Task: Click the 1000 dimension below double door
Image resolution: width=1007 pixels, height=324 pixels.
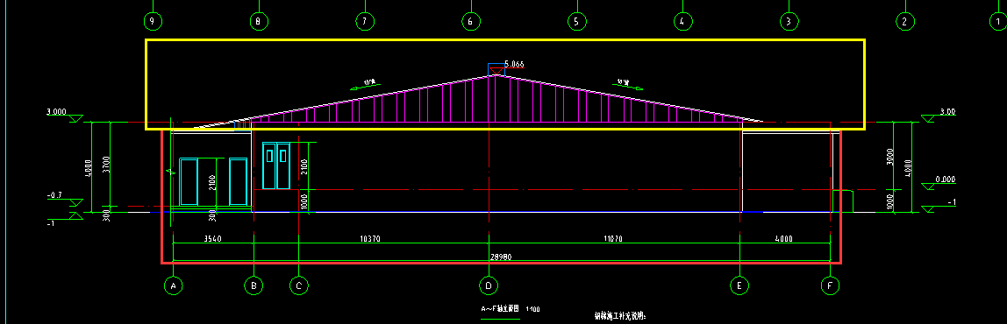Action: [304, 201]
